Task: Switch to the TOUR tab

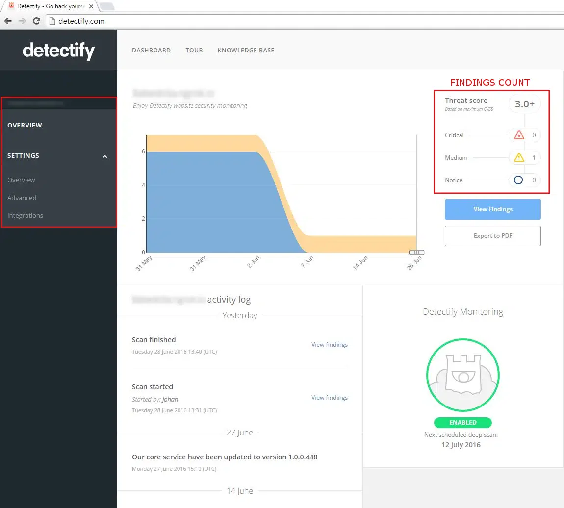Action: (x=194, y=50)
